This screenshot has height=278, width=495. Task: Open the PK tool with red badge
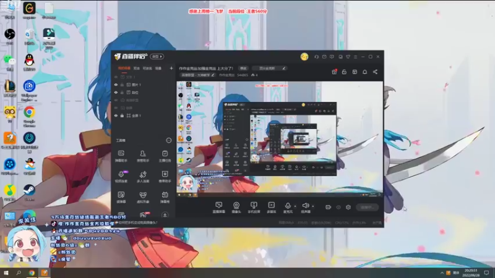[144, 214]
